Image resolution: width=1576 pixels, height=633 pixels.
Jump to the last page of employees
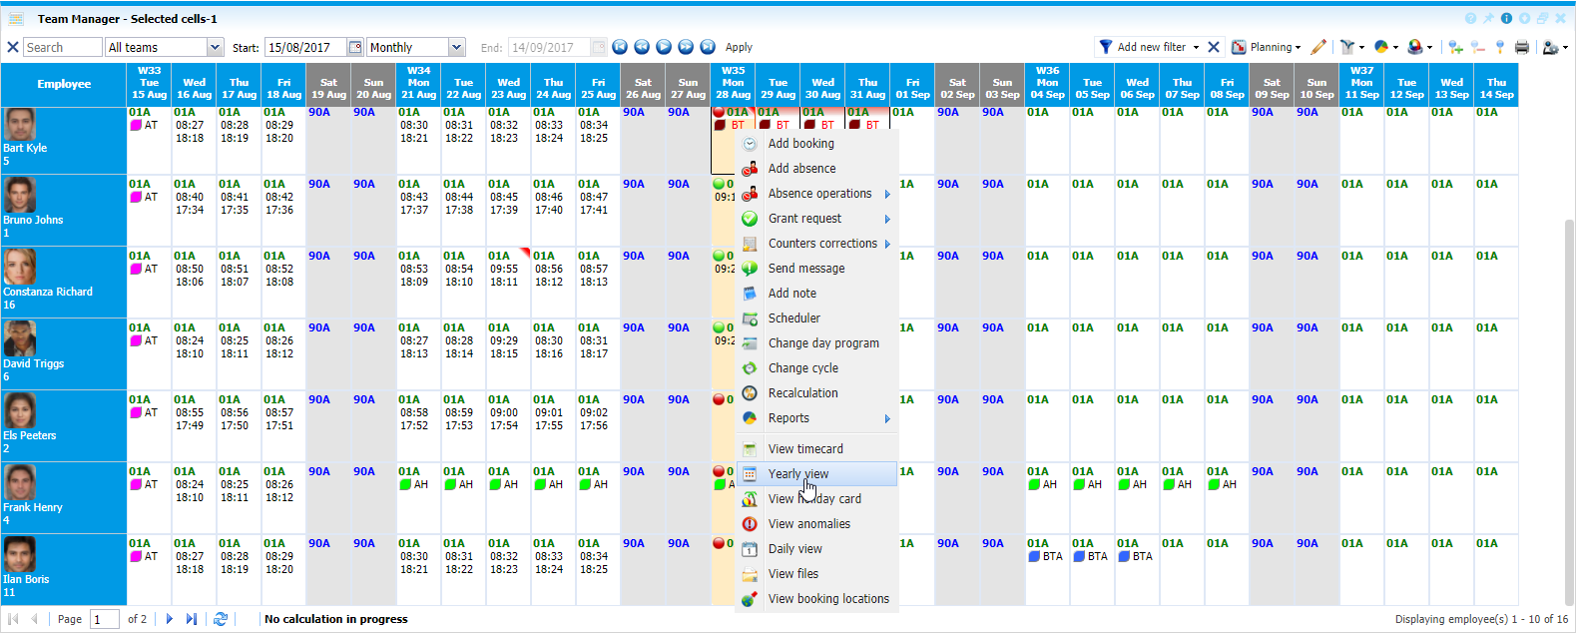coord(191,619)
